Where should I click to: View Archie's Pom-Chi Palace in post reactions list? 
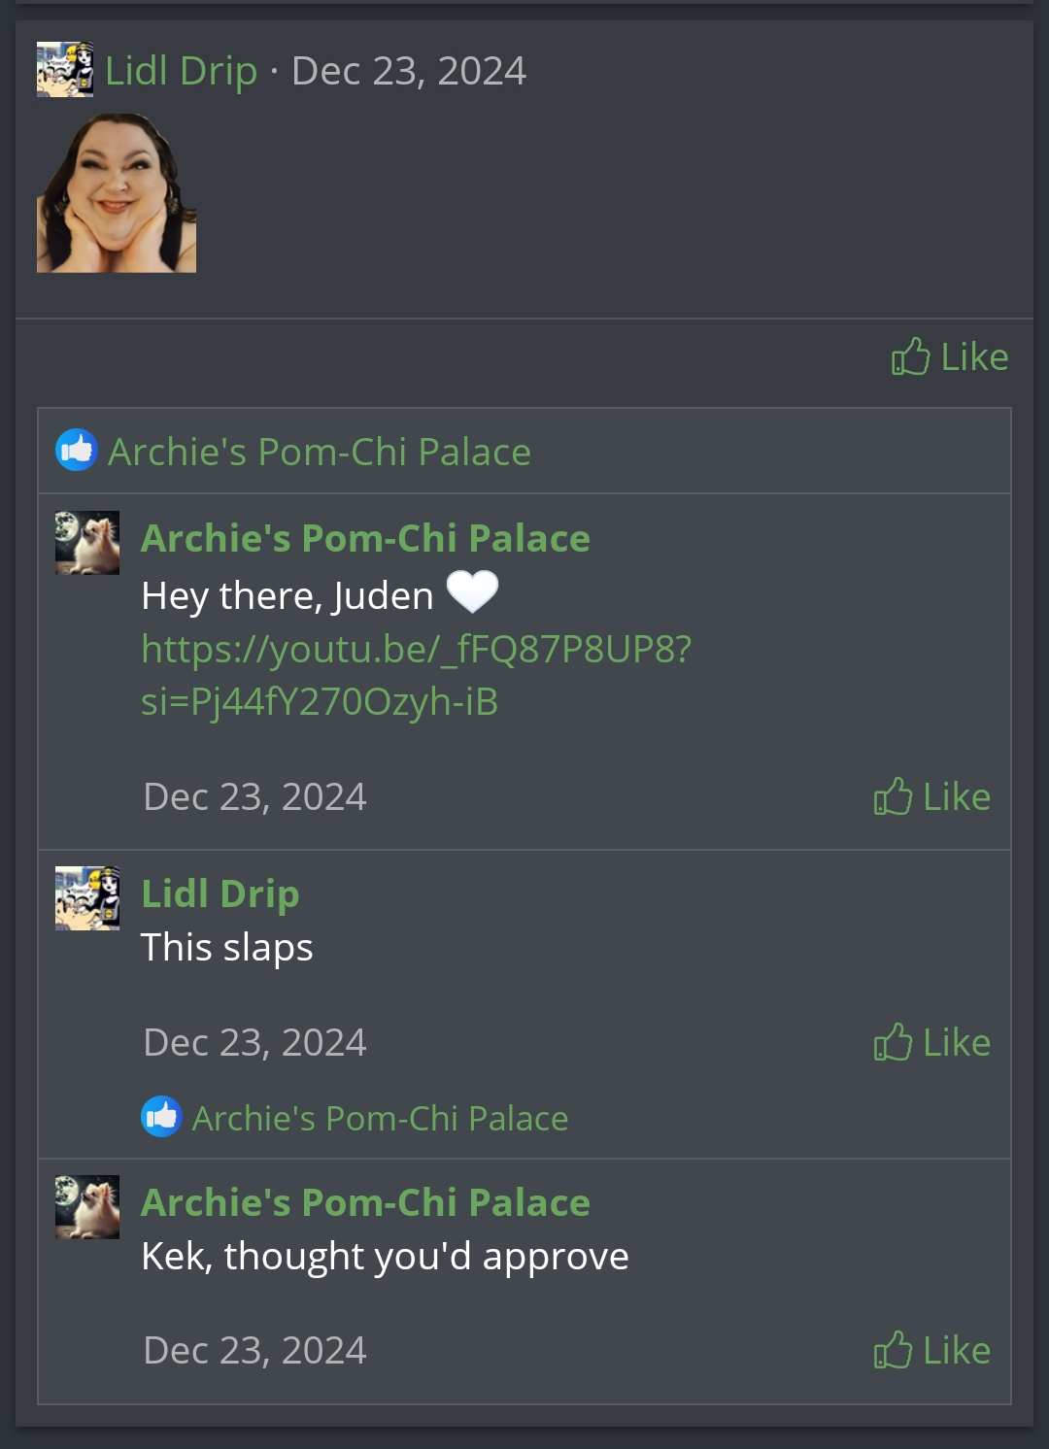(320, 452)
